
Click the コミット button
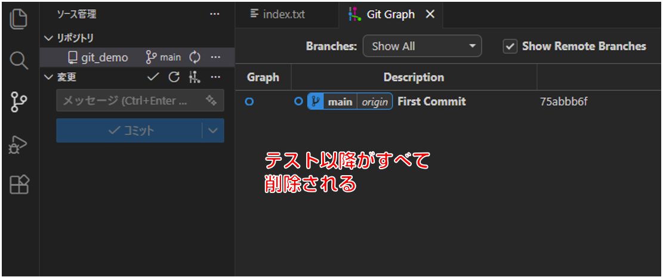tap(129, 130)
